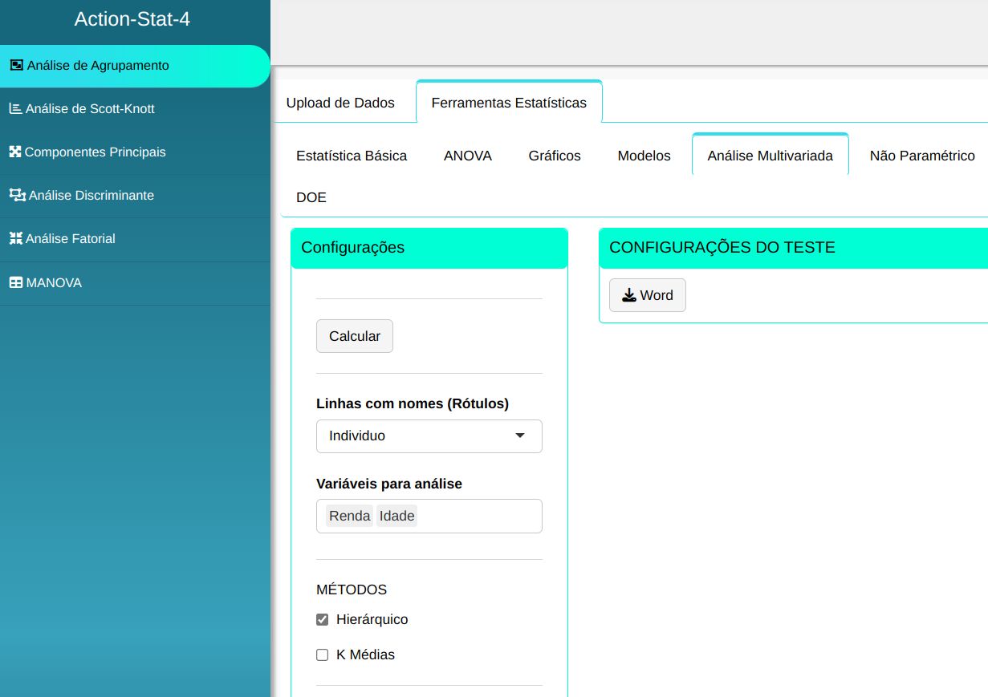Open the Linhas com nomes dropdown
988x697 pixels.
[x=429, y=436]
